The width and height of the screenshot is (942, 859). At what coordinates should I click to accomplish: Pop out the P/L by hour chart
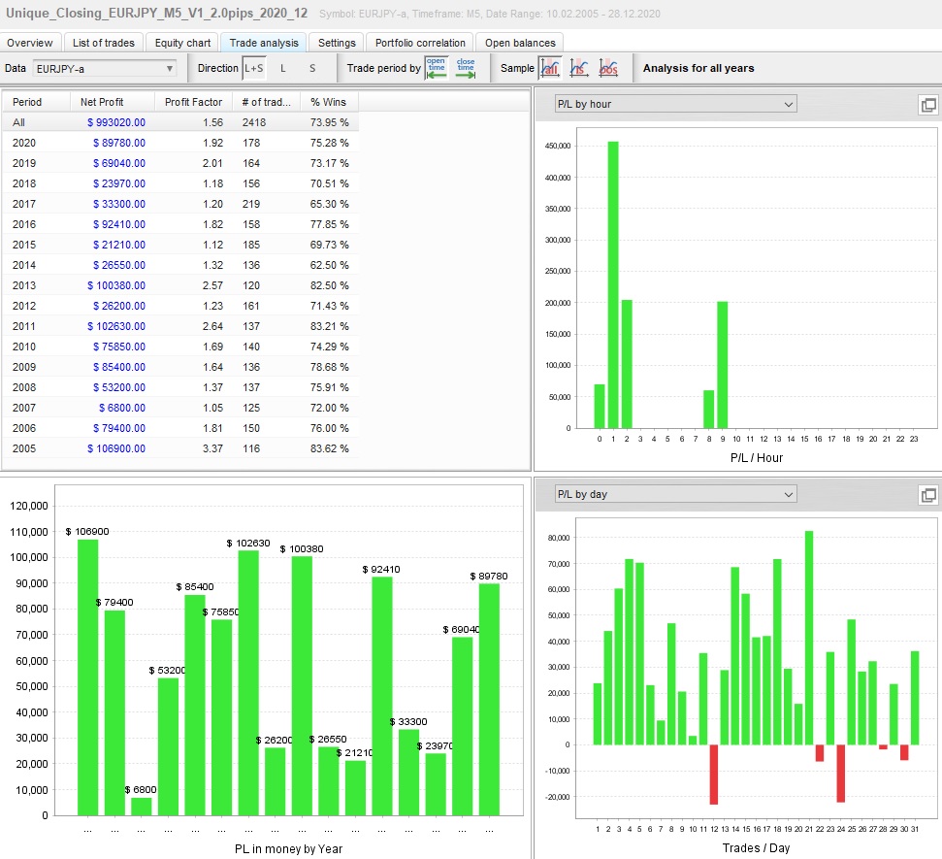coord(927,105)
